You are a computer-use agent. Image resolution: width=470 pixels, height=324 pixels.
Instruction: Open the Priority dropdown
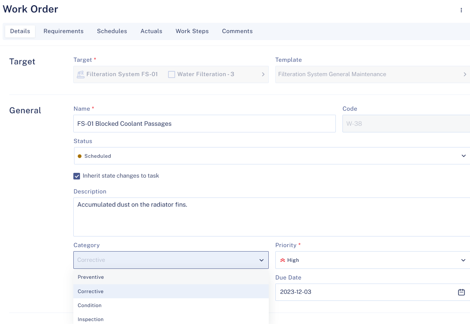[463, 260]
